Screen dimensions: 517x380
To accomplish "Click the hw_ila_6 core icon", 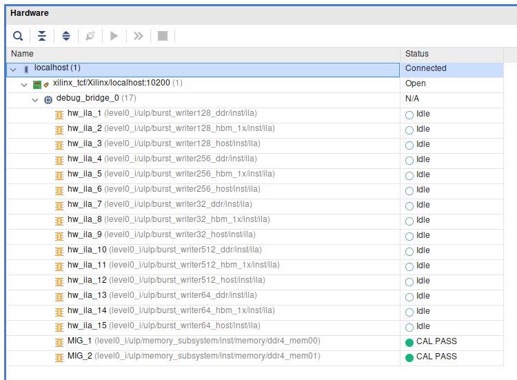I will coord(59,191).
